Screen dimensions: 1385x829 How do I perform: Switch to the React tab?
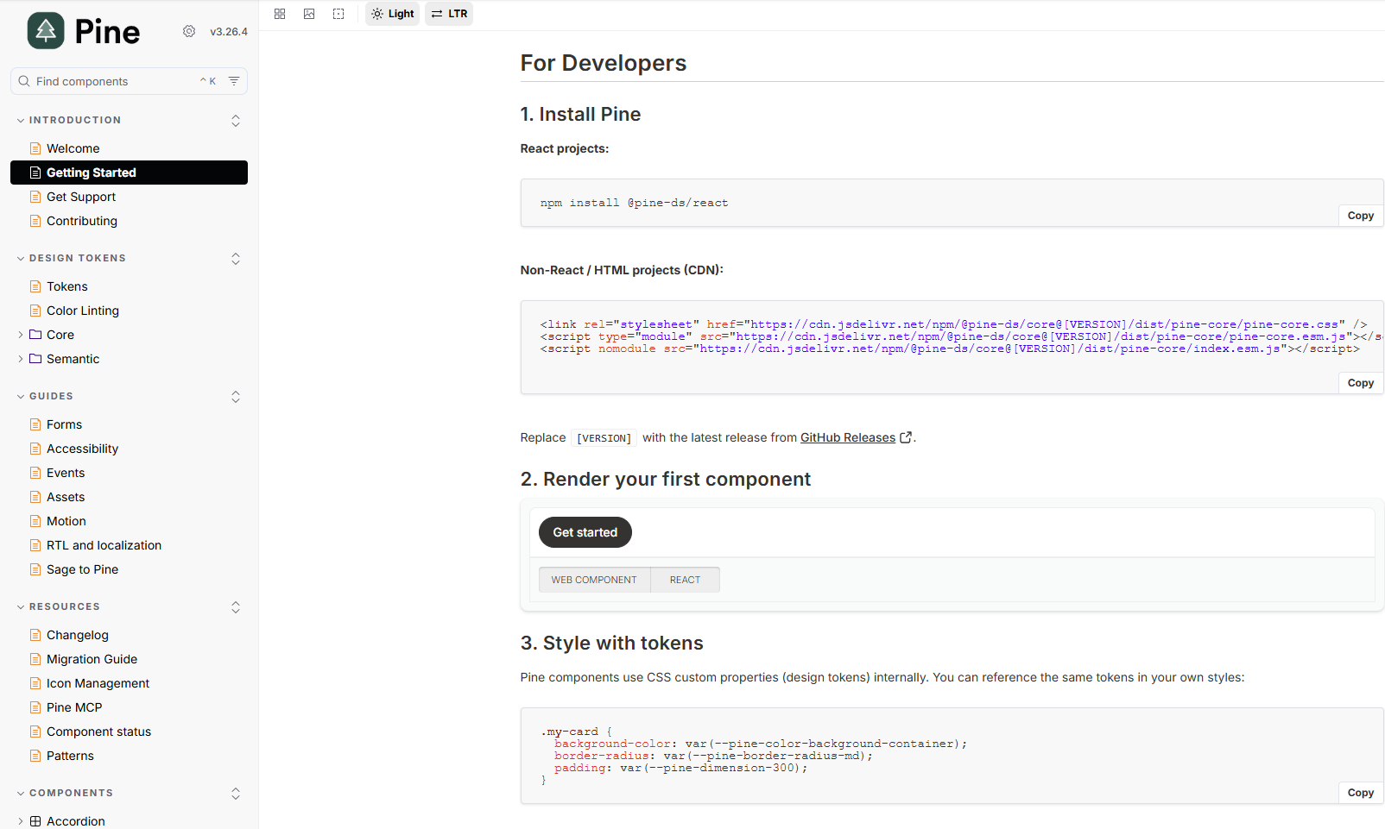685,580
